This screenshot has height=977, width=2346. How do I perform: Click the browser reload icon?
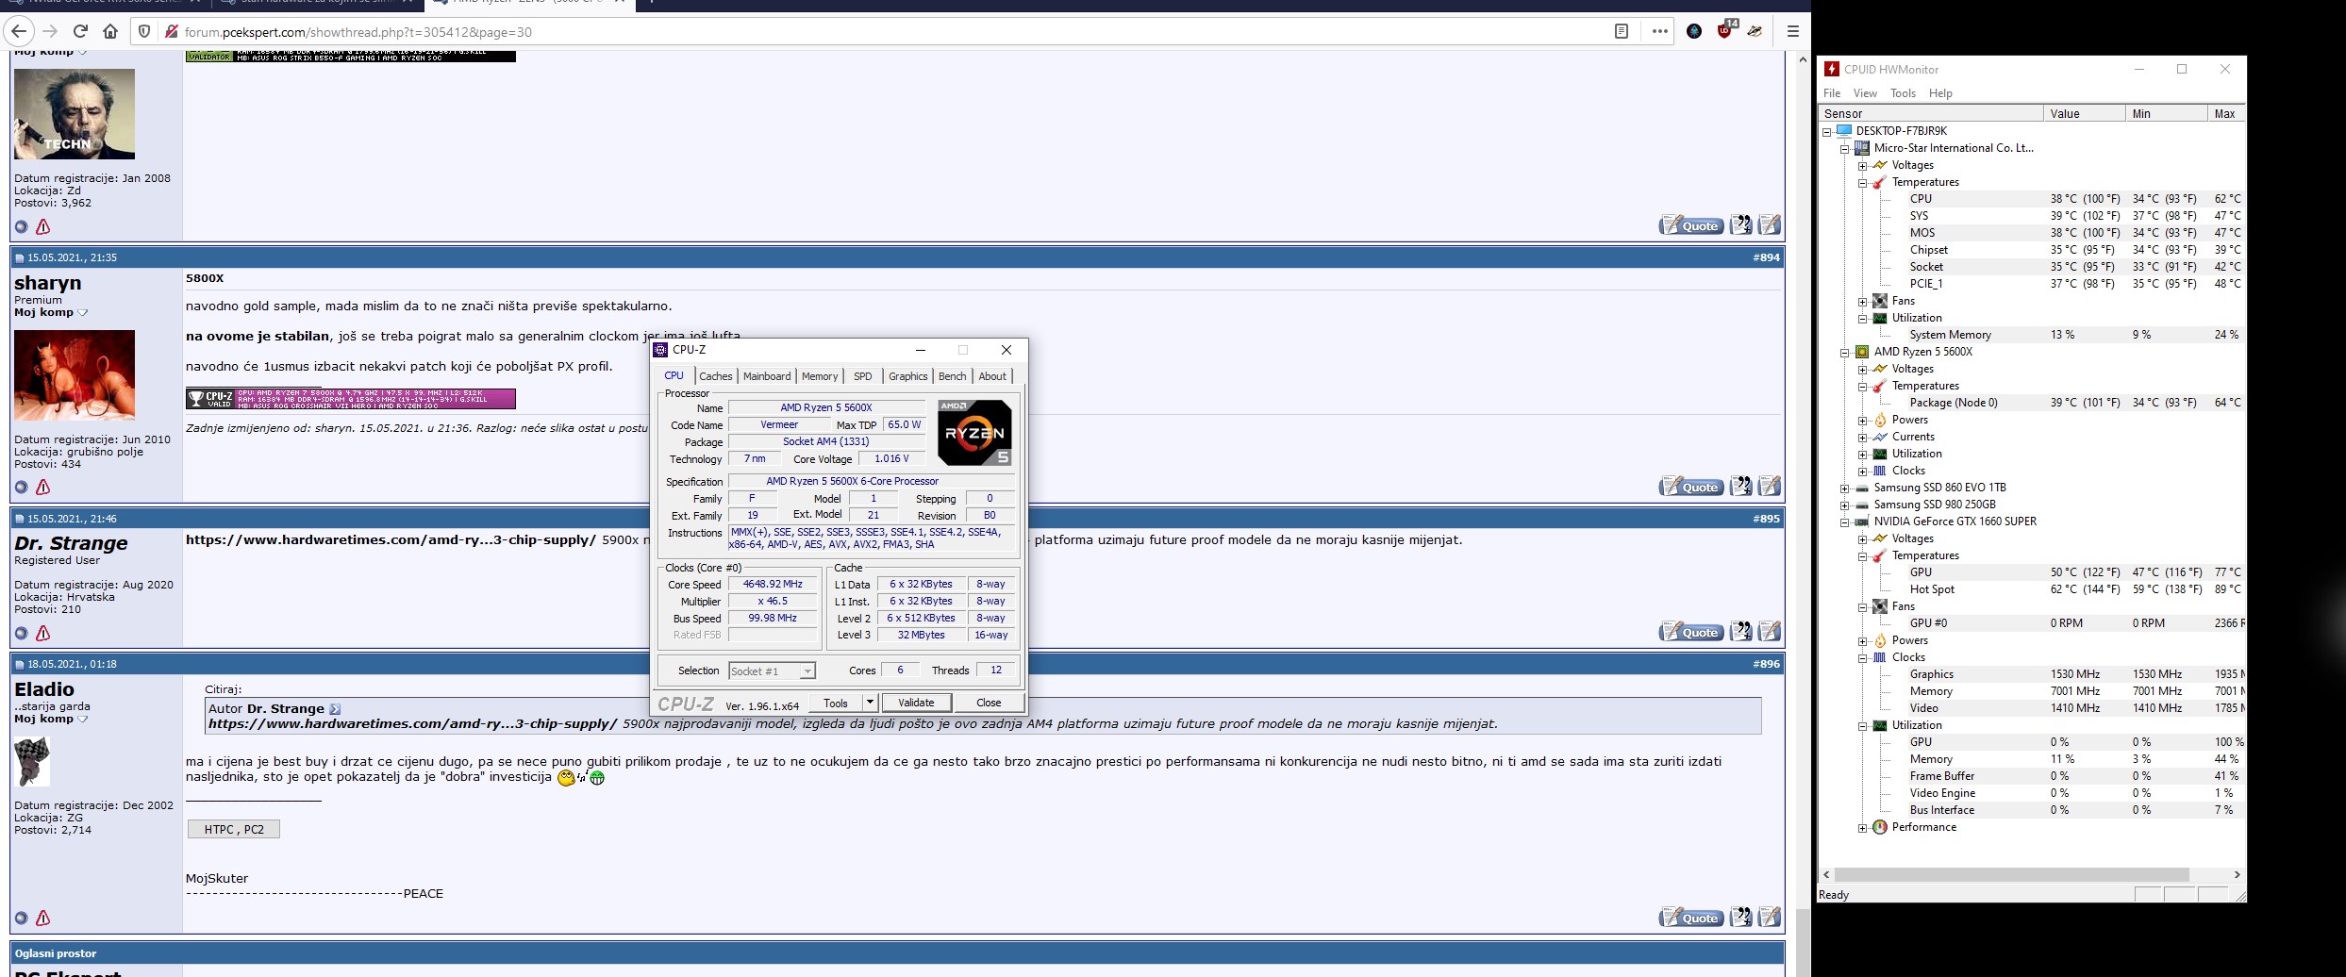pos(80,31)
